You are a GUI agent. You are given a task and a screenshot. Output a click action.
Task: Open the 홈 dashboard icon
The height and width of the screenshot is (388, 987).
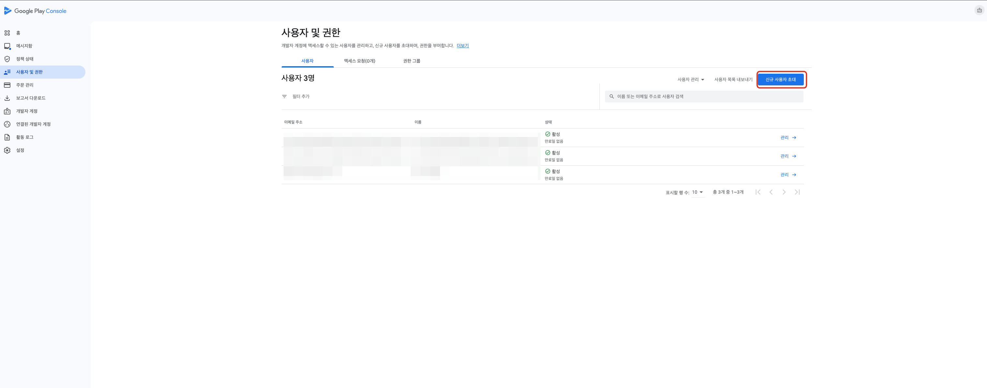[x=7, y=33]
